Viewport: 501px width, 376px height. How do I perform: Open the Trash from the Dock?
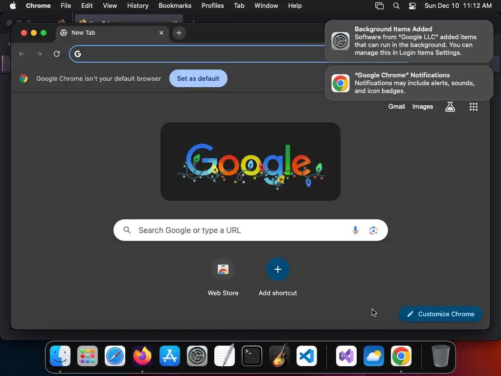coord(441,356)
